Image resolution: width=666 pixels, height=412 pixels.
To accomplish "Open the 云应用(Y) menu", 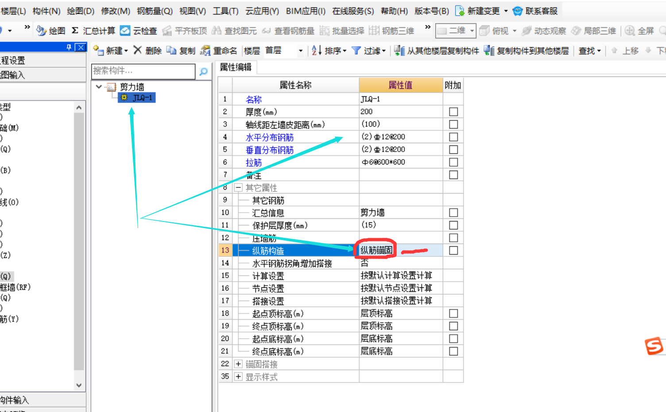I will [x=262, y=11].
